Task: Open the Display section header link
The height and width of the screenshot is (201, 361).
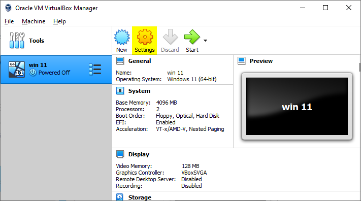Action: (139, 154)
